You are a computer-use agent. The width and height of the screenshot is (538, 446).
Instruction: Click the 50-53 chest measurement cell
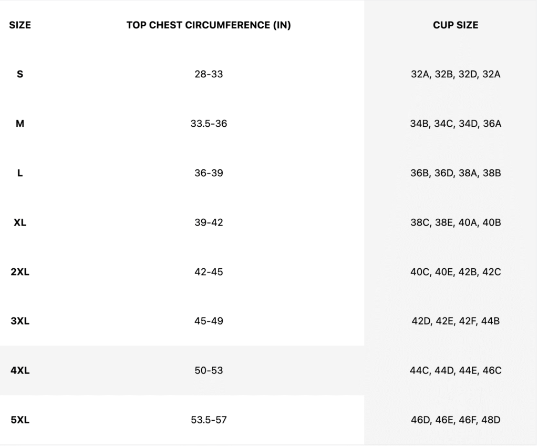[209, 370]
